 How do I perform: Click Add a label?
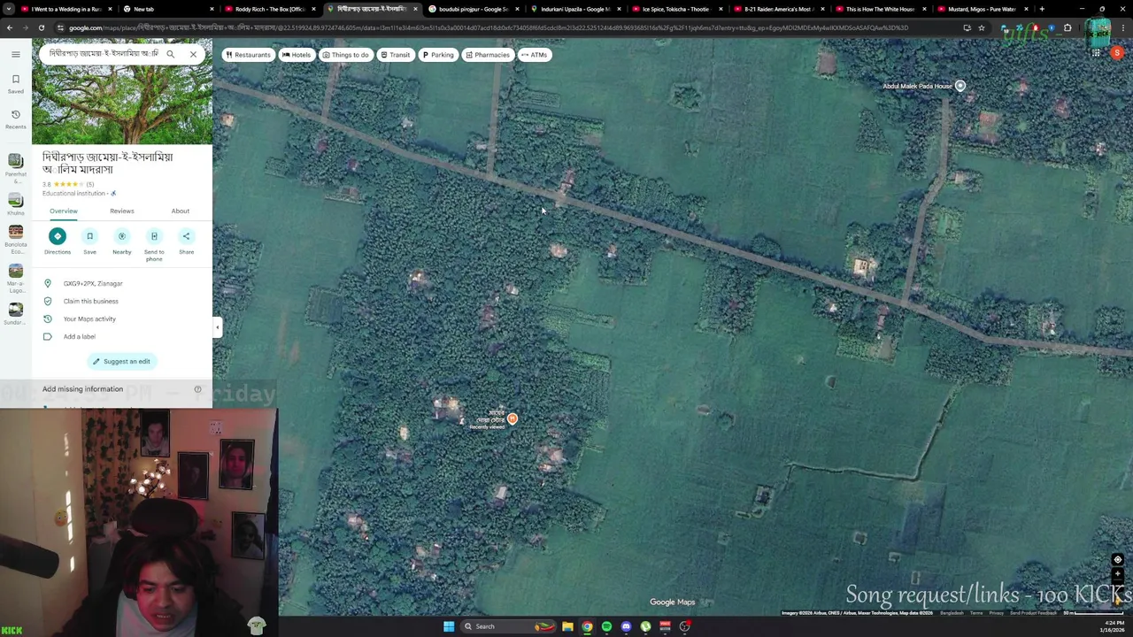click(79, 336)
